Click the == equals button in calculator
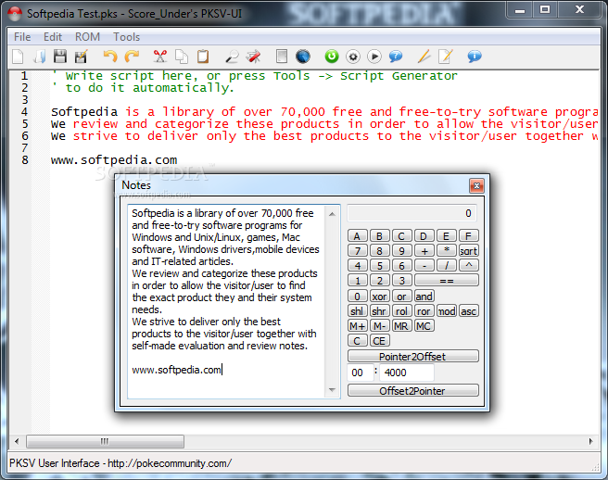 click(447, 281)
